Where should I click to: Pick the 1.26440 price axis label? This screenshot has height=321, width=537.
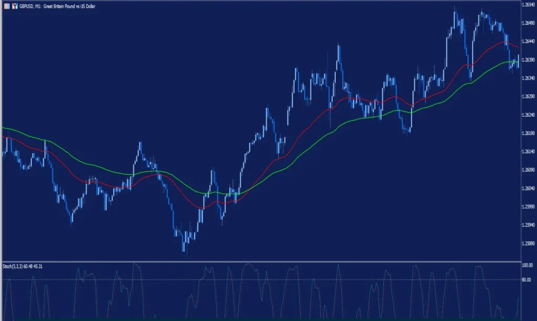(527, 41)
